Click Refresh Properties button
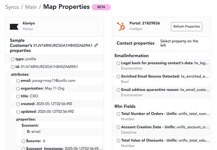The image size is (217, 150). click(x=186, y=27)
